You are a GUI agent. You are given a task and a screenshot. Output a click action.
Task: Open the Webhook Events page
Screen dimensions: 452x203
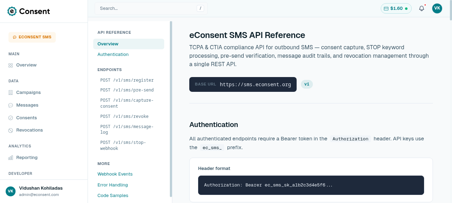point(115,174)
